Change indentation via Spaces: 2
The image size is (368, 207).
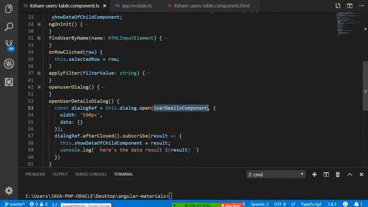click(x=259, y=204)
